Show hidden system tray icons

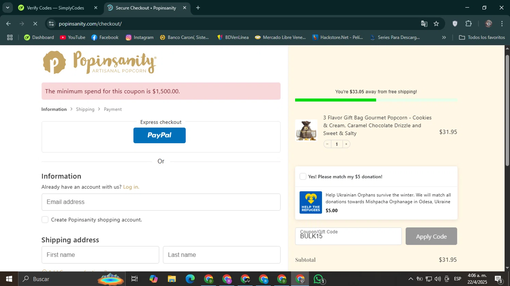pyautogui.click(x=411, y=279)
